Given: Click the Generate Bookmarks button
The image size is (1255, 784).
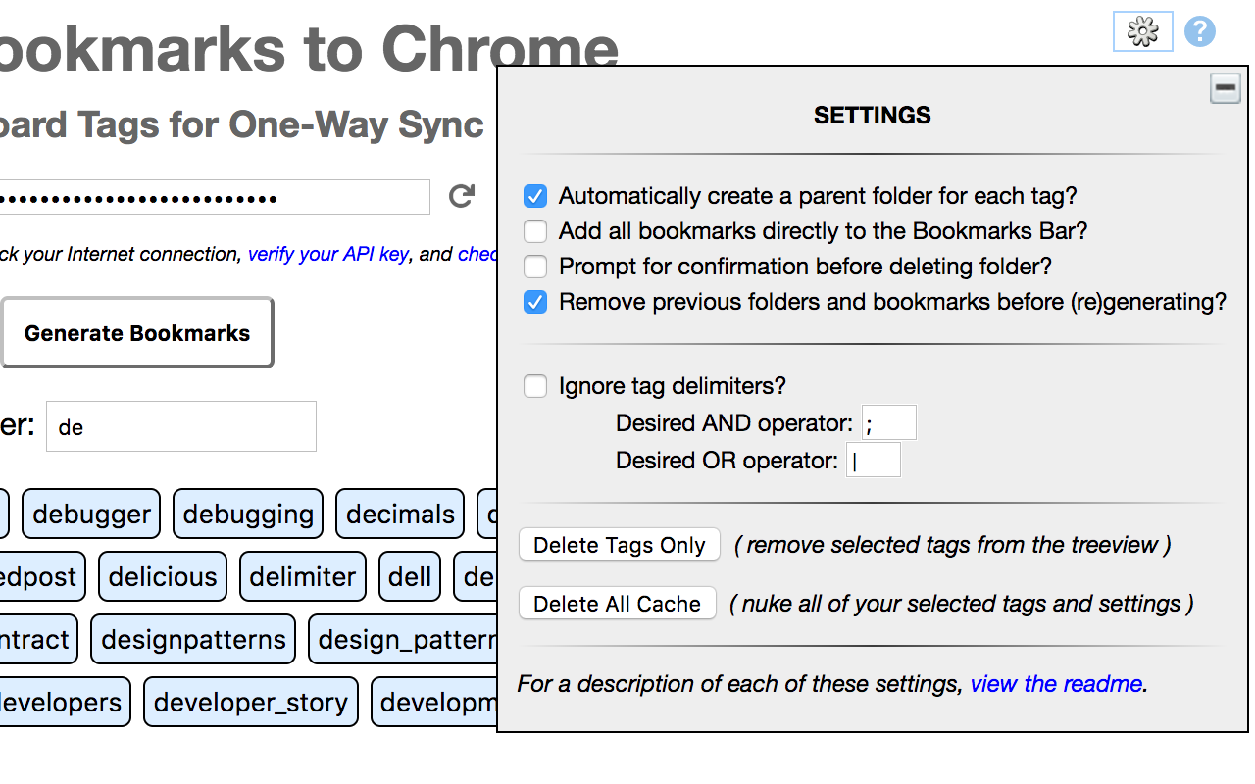Looking at the screenshot, I should (x=137, y=333).
